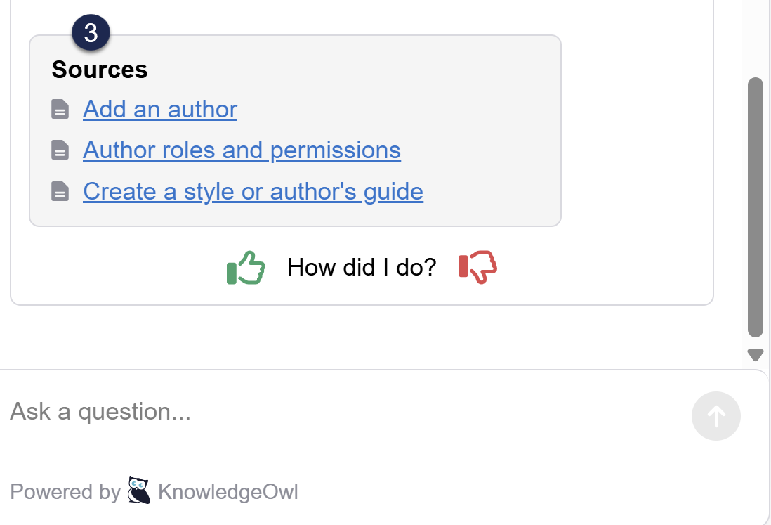Click the KnowledgeOwl owl logo

[x=139, y=491]
